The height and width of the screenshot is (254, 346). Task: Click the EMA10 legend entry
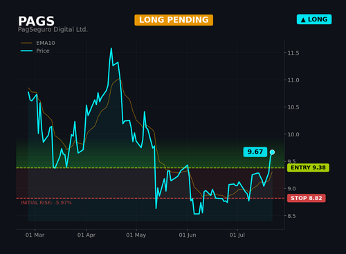click(x=38, y=43)
